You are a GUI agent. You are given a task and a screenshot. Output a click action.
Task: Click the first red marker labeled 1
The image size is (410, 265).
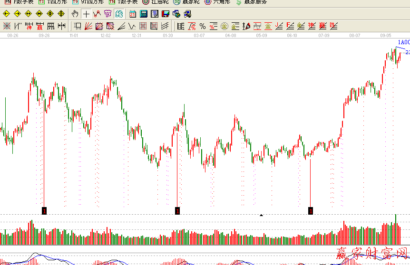pyautogui.click(x=44, y=210)
